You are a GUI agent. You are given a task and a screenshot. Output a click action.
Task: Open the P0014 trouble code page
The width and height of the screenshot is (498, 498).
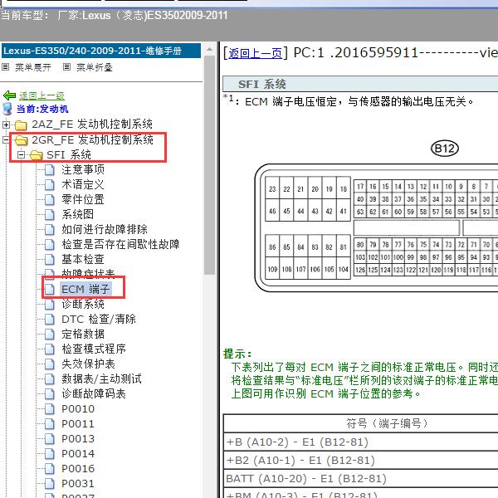(x=78, y=453)
